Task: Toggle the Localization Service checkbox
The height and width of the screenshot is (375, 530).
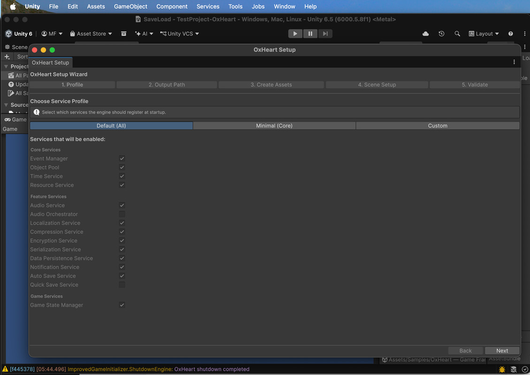Action: click(122, 223)
